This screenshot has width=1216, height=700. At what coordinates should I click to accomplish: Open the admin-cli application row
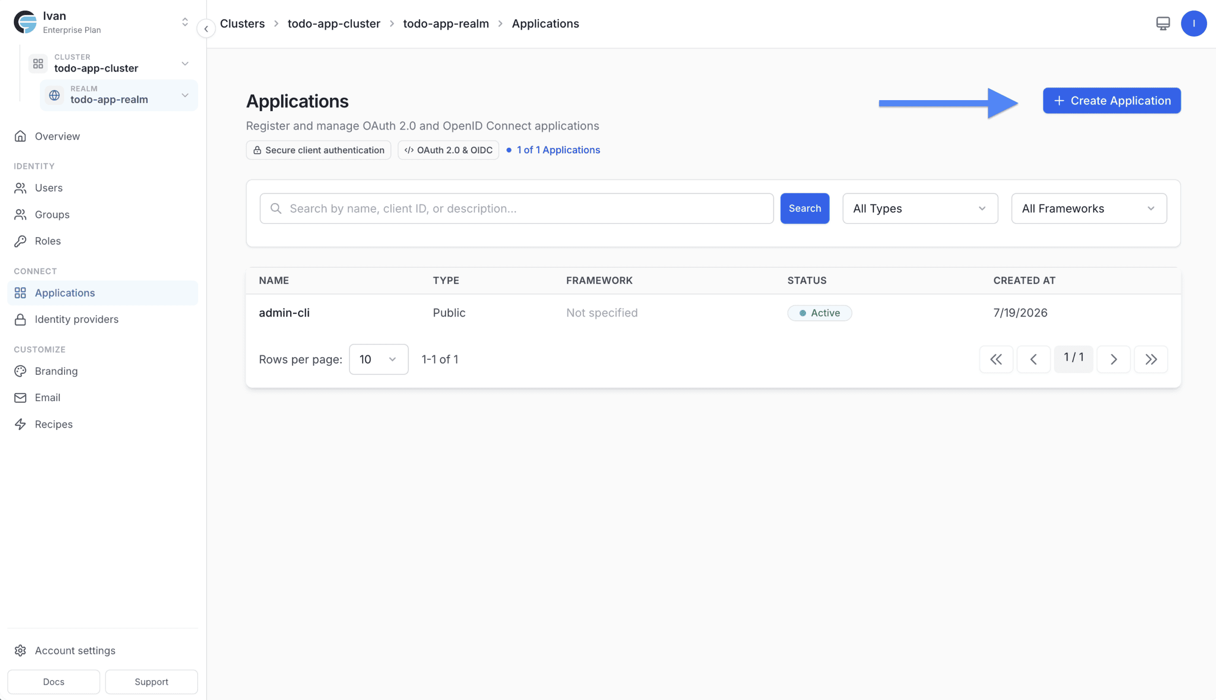713,313
